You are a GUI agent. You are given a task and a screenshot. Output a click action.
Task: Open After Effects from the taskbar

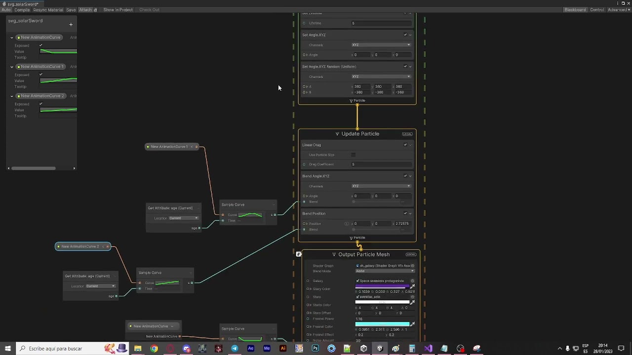pos(251,349)
